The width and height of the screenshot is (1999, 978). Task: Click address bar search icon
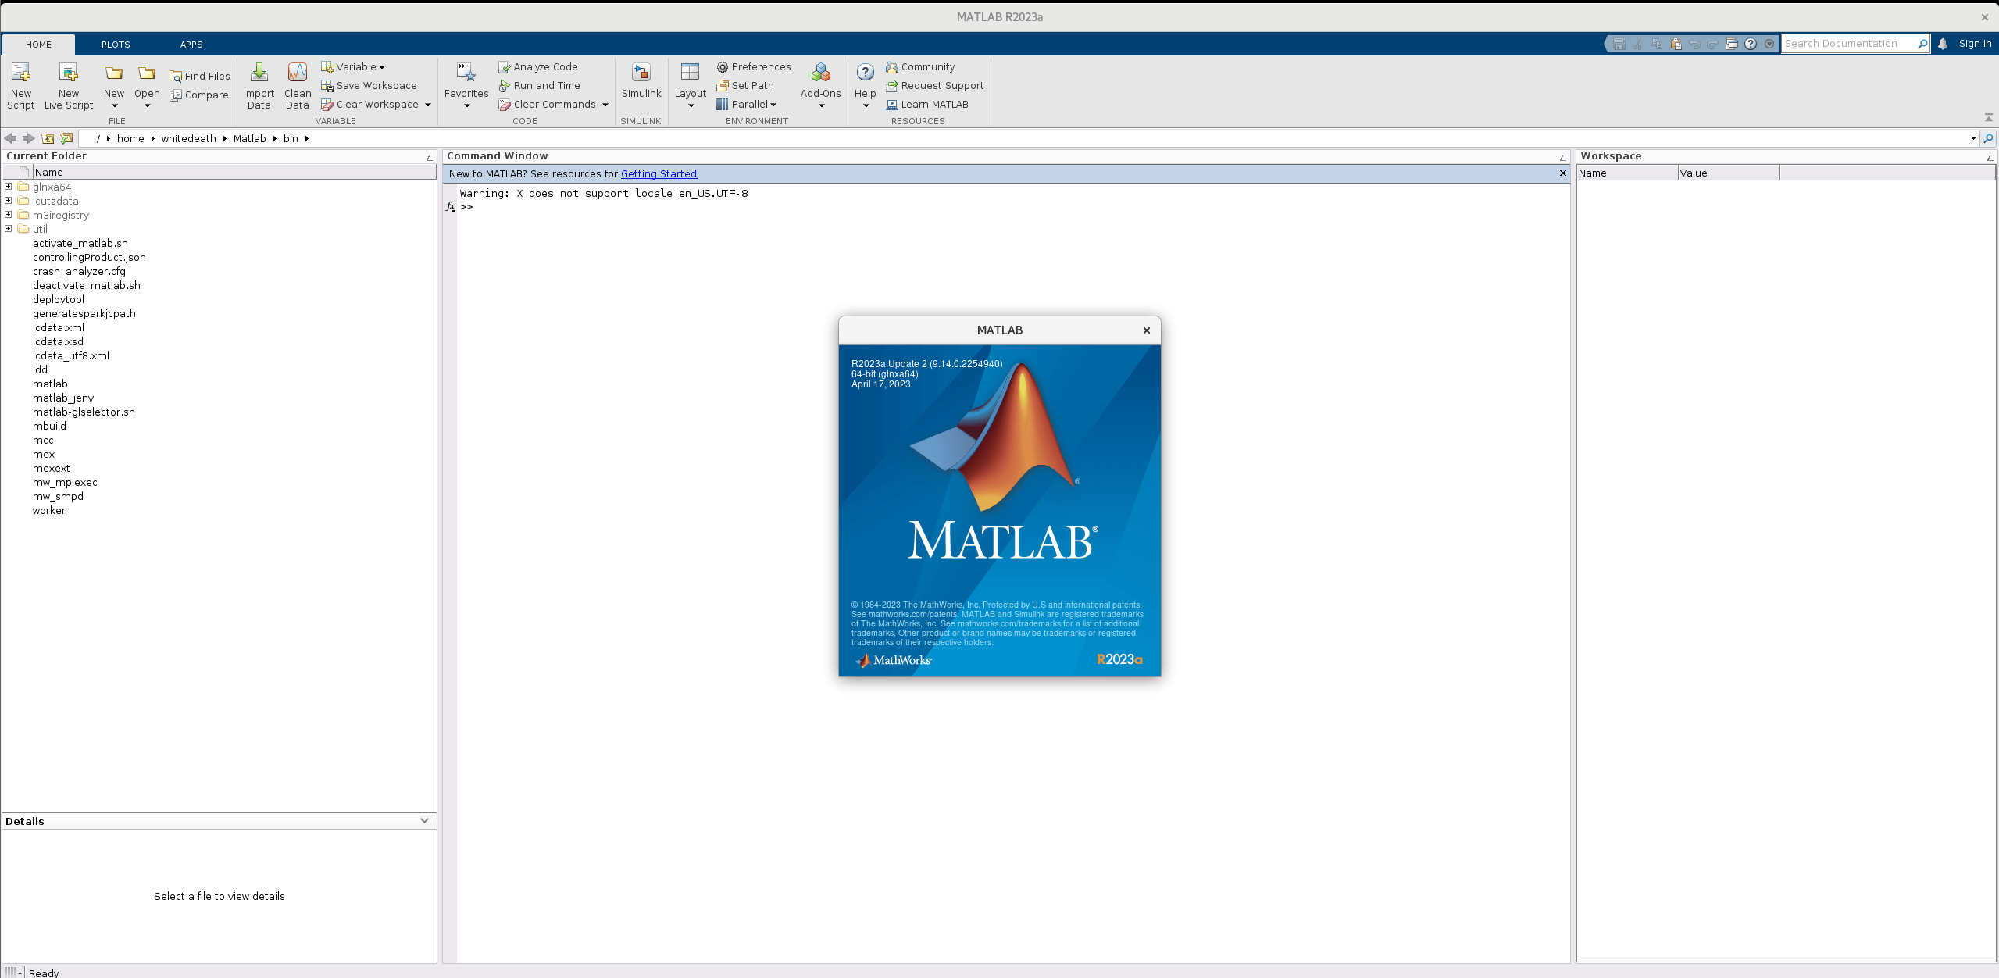(x=1988, y=138)
